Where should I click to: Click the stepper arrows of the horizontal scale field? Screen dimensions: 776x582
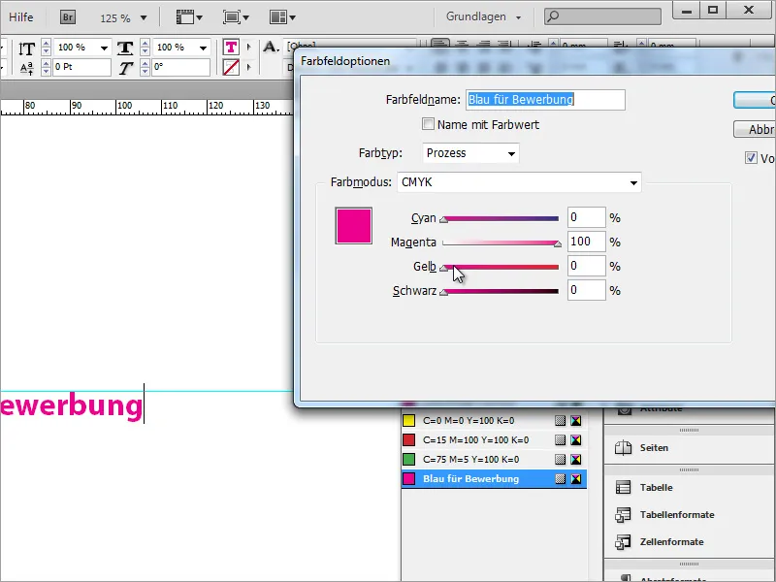pos(145,48)
